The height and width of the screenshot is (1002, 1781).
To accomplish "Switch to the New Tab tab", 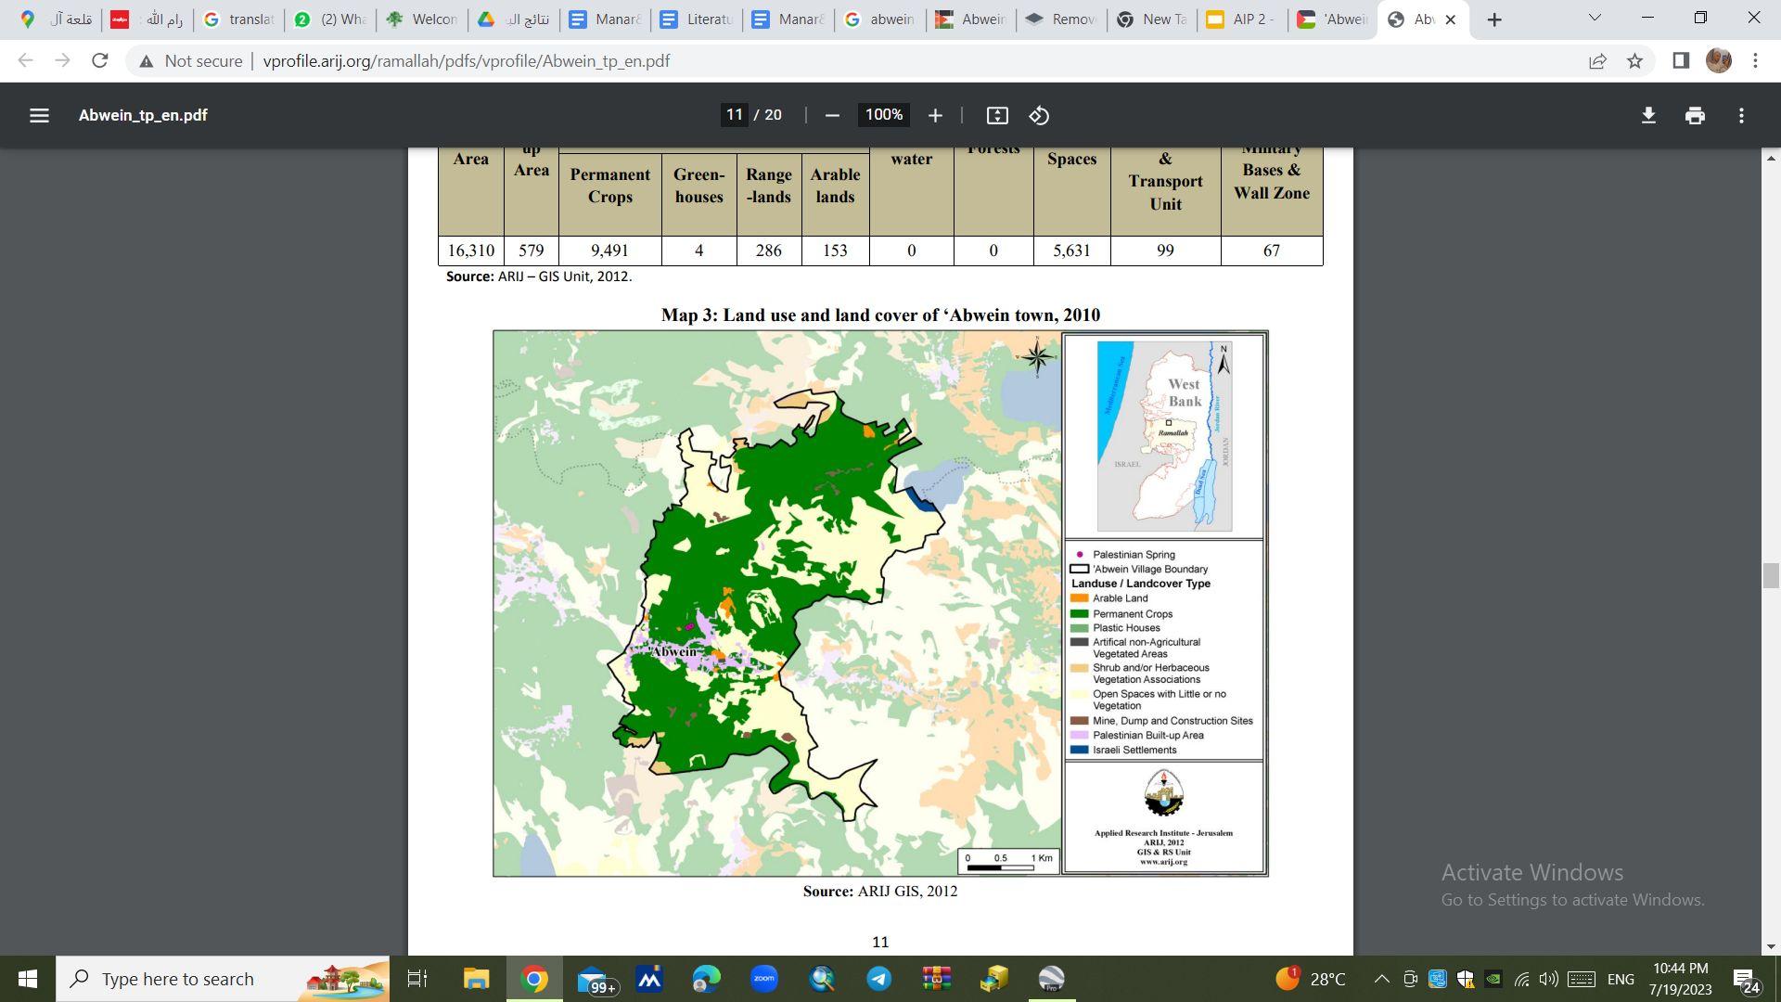I will click(1151, 19).
